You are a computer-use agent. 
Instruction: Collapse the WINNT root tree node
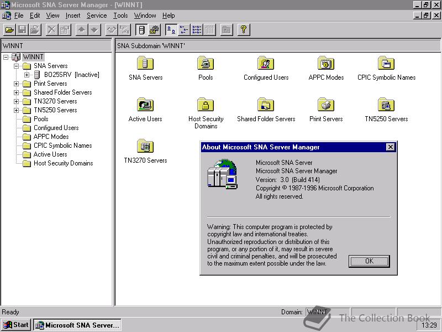point(6,58)
